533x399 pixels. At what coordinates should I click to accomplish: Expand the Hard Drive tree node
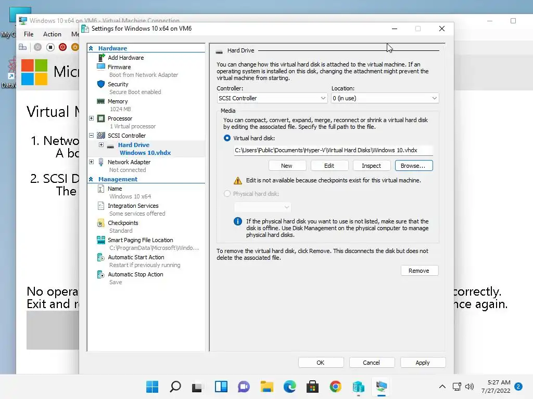(101, 144)
